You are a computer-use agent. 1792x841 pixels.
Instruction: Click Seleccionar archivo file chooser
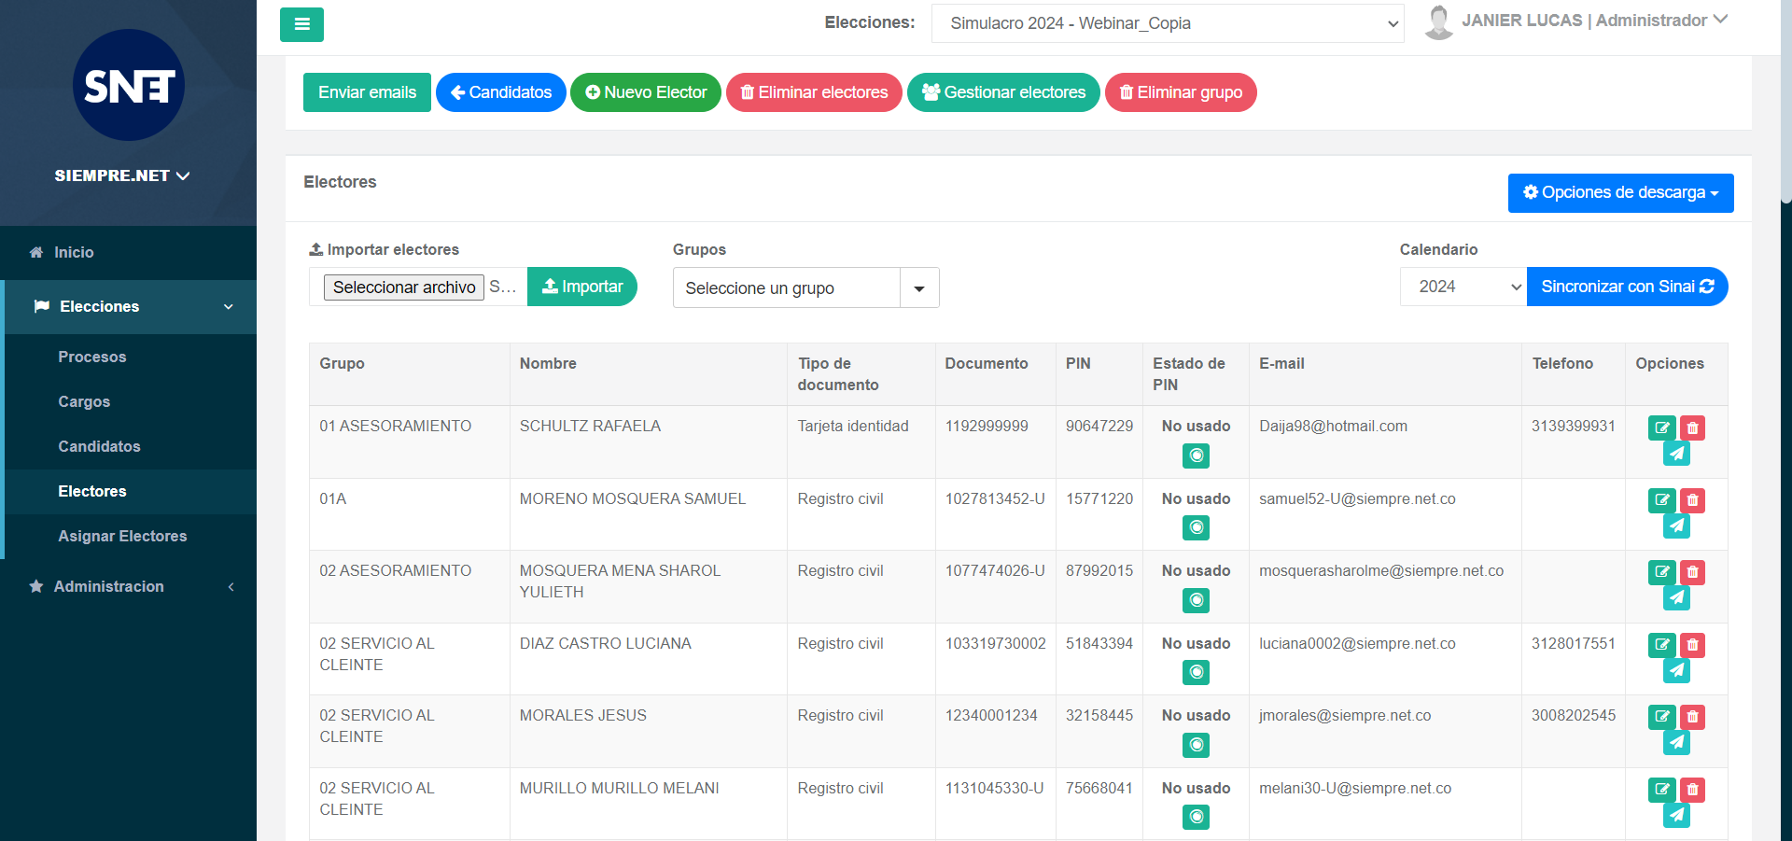pos(404,287)
